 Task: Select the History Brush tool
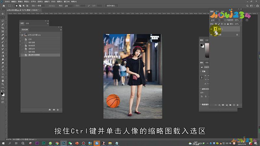coord(3,49)
